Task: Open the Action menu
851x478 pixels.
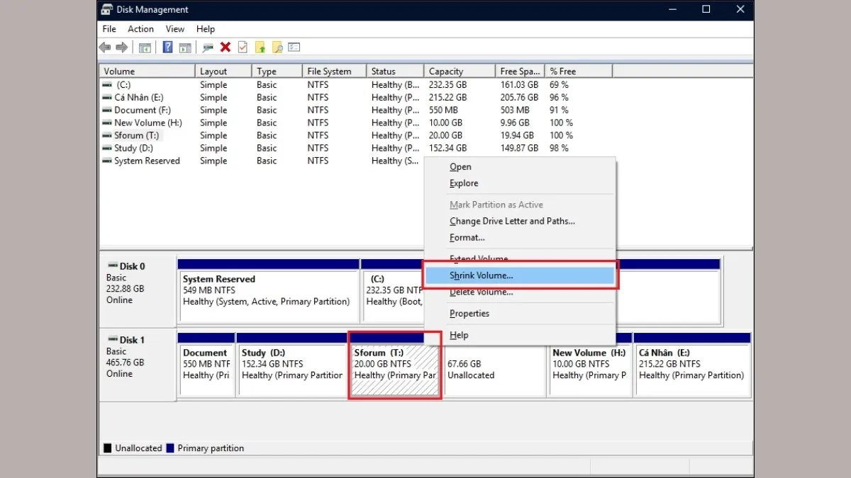Action: click(x=140, y=29)
